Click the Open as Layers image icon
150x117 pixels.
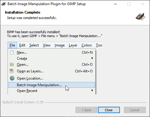[12, 71]
